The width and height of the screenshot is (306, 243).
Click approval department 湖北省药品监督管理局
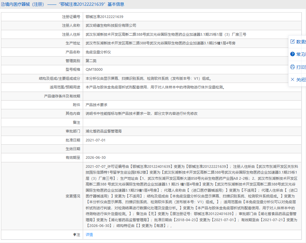click(104, 131)
